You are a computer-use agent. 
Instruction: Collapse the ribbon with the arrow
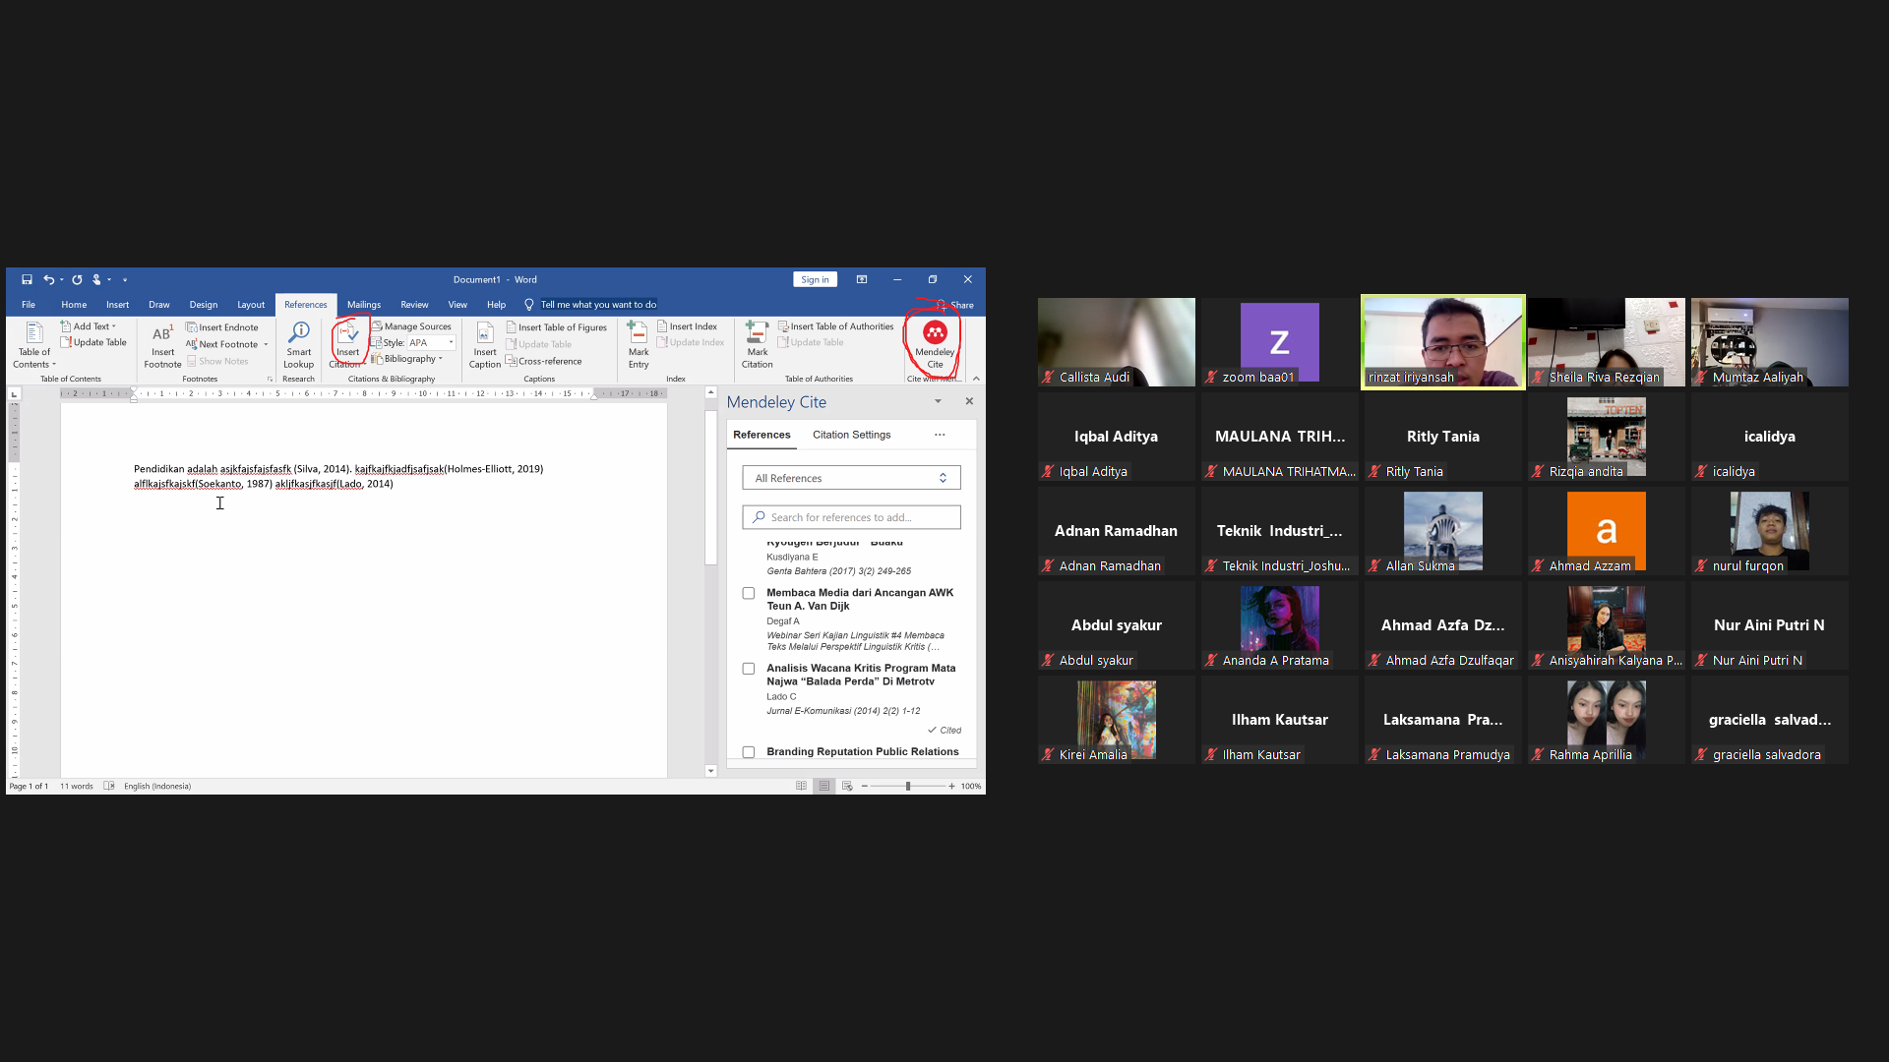976,379
